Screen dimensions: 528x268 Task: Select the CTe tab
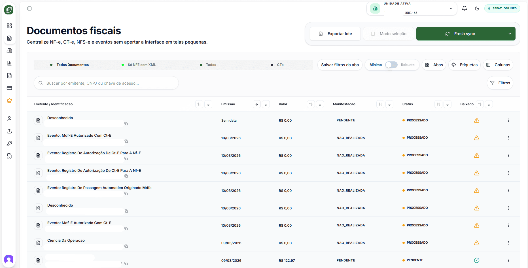[x=280, y=65]
